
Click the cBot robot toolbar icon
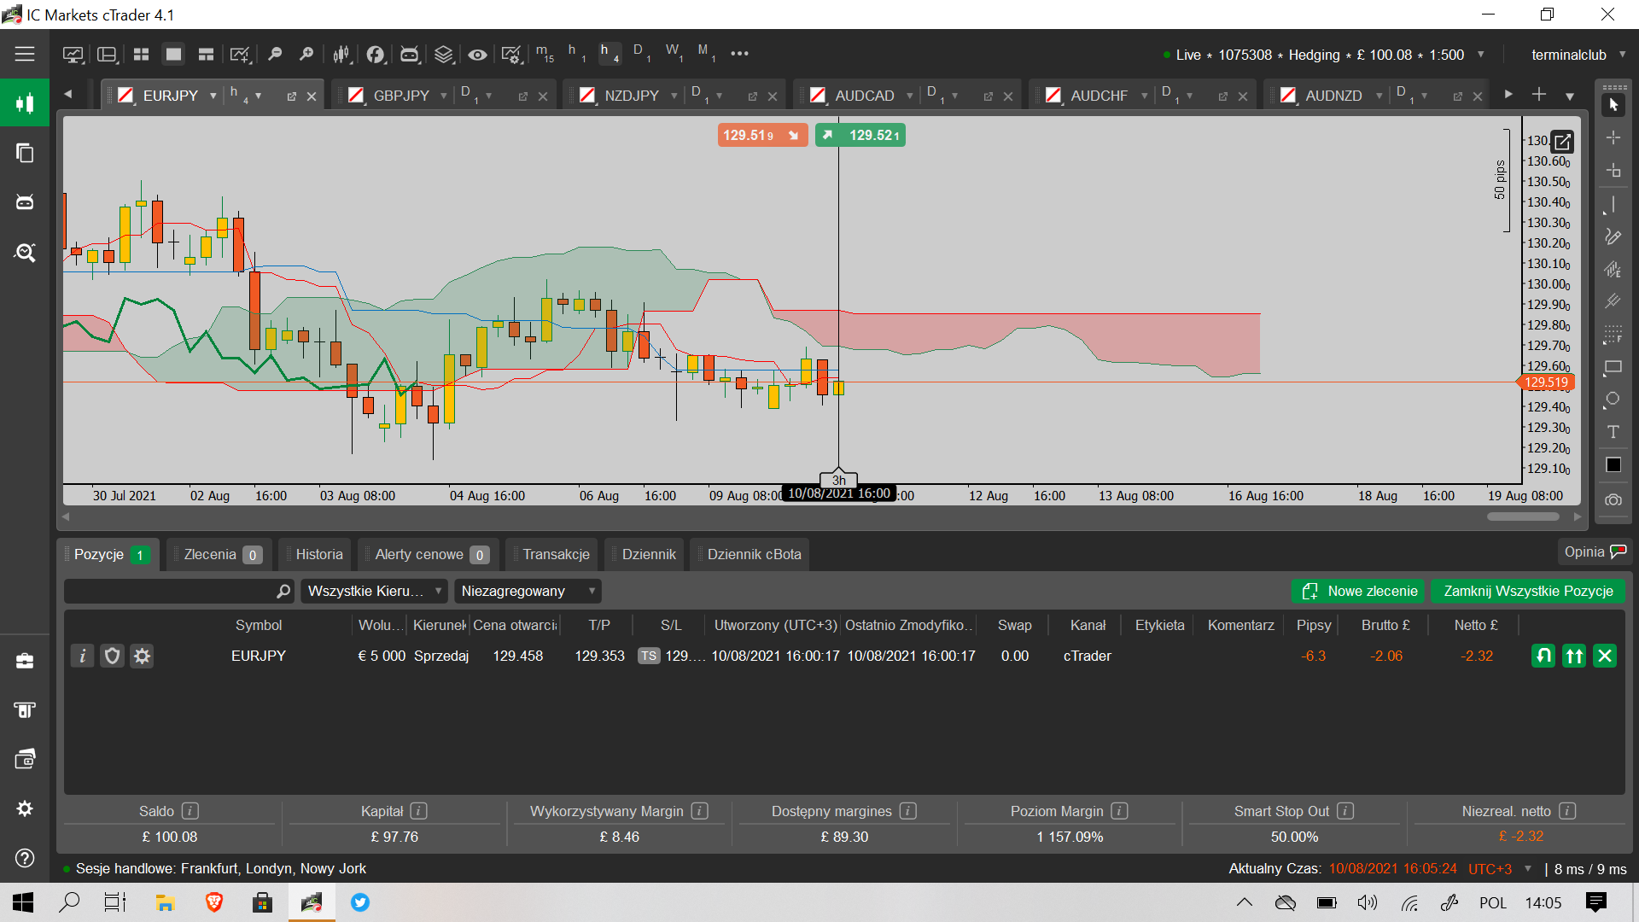(x=410, y=55)
